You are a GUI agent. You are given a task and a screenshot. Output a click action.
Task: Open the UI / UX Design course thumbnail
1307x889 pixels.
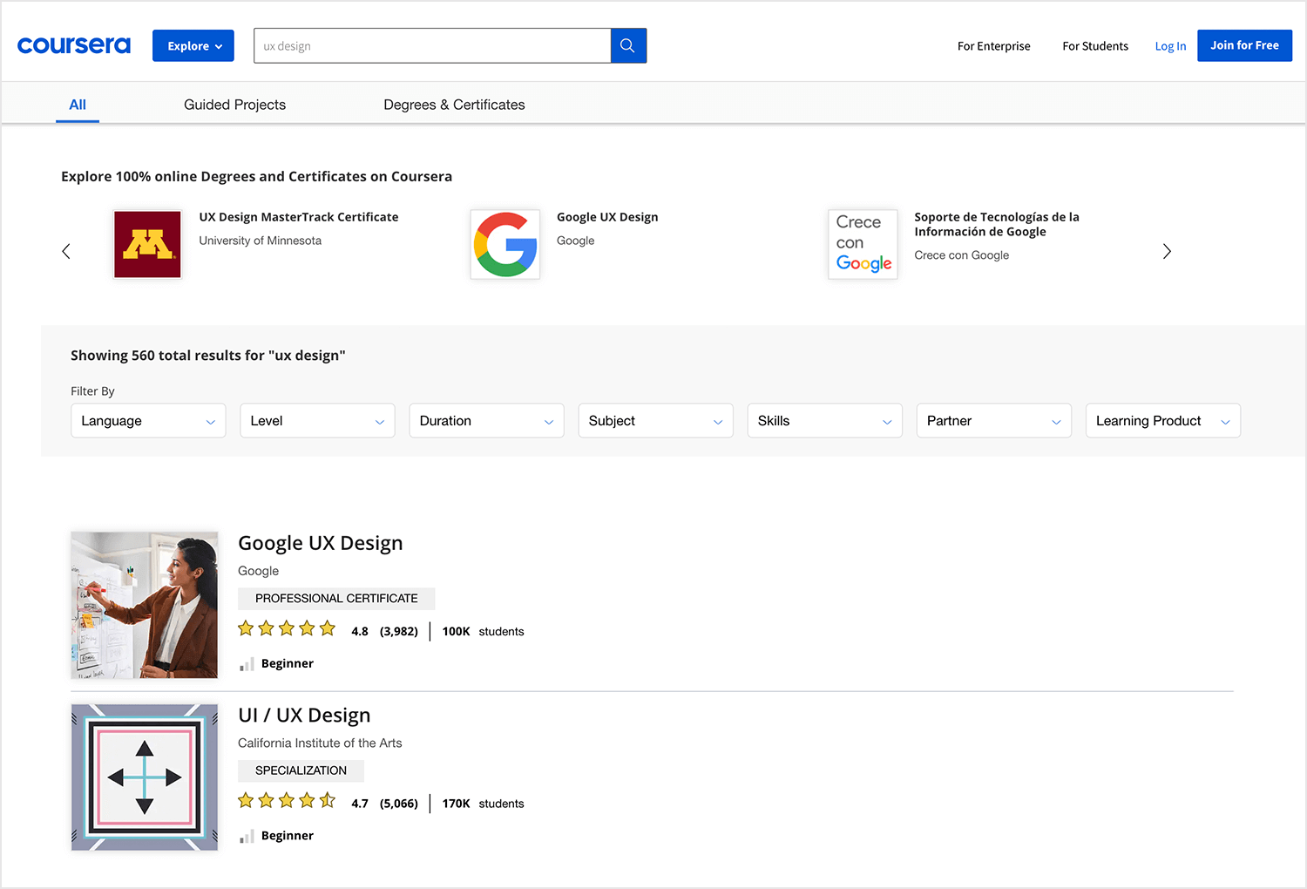[x=145, y=777]
